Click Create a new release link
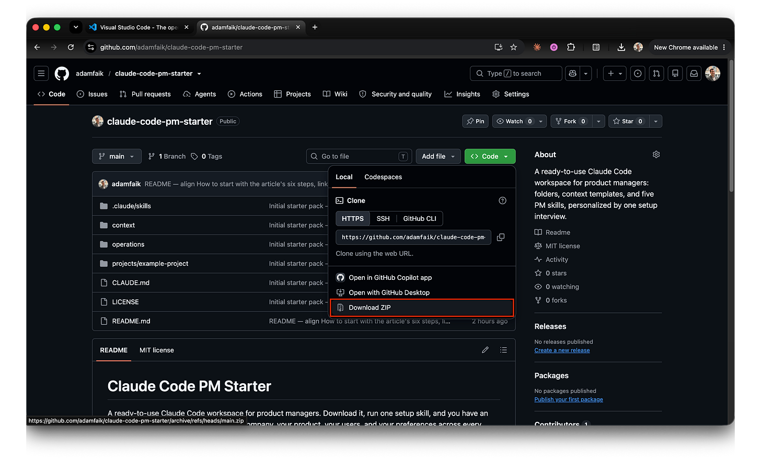The image size is (761, 460). click(562, 350)
